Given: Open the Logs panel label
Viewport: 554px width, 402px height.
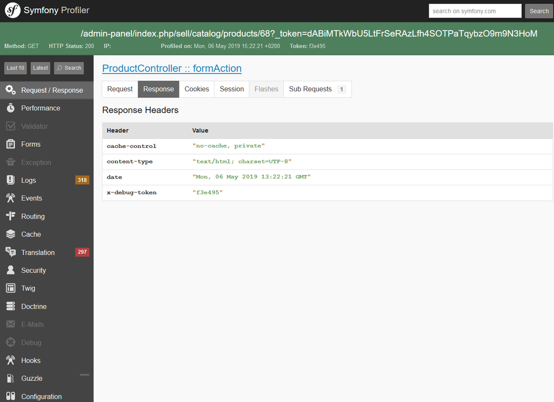Looking at the screenshot, I should [x=29, y=180].
